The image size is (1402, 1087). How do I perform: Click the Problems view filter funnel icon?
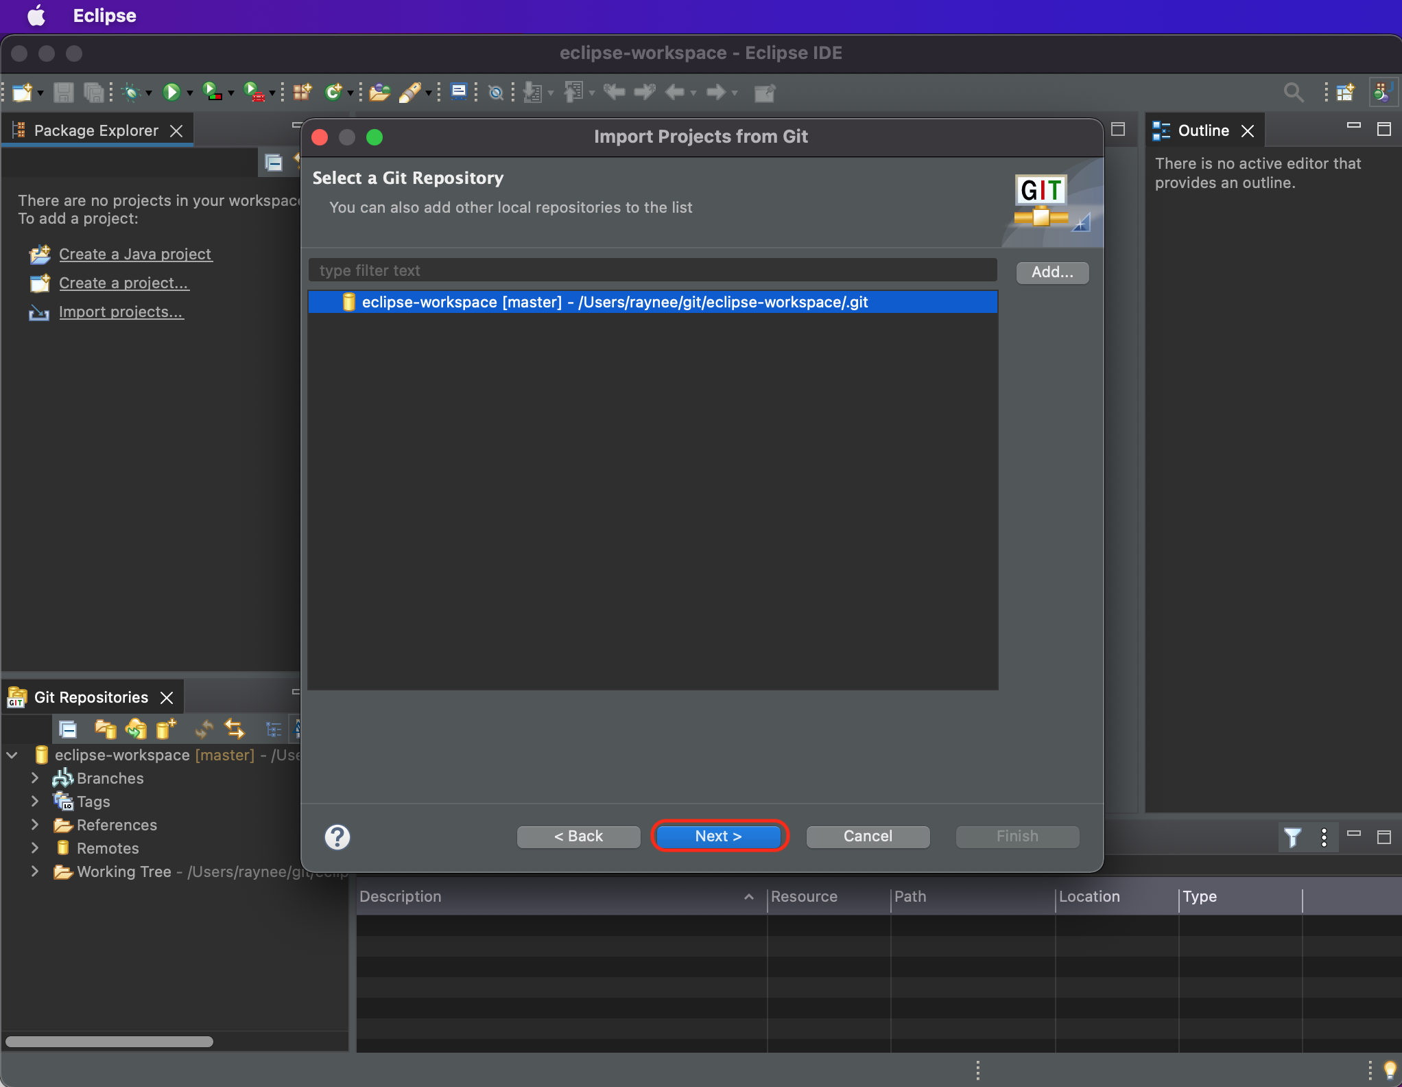tap(1292, 837)
